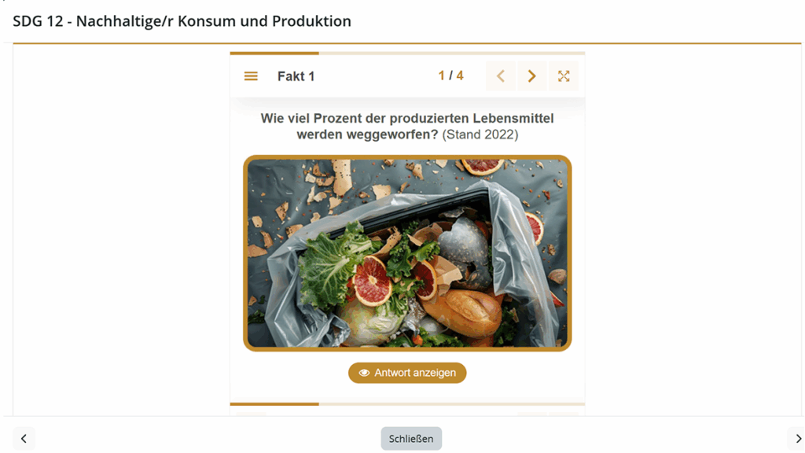
Task: Click the eye icon in Antwort anzeigen
Action: pos(364,373)
